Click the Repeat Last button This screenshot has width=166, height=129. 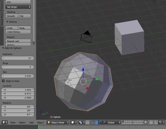click(x=18, y=41)
